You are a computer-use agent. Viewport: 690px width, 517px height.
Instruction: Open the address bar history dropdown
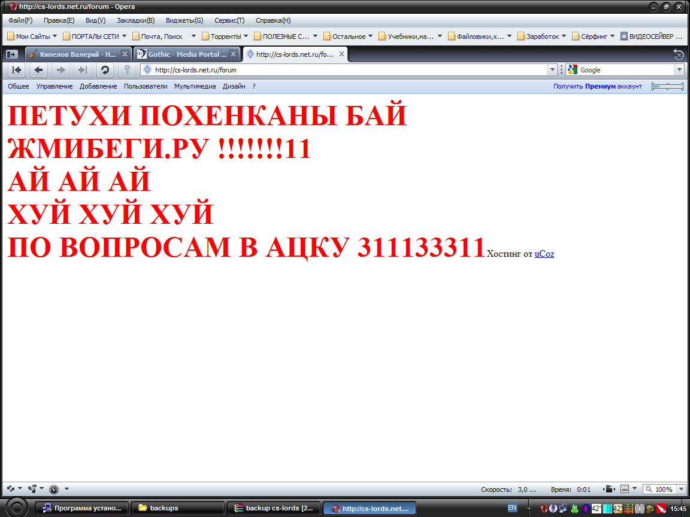[552, 70]
